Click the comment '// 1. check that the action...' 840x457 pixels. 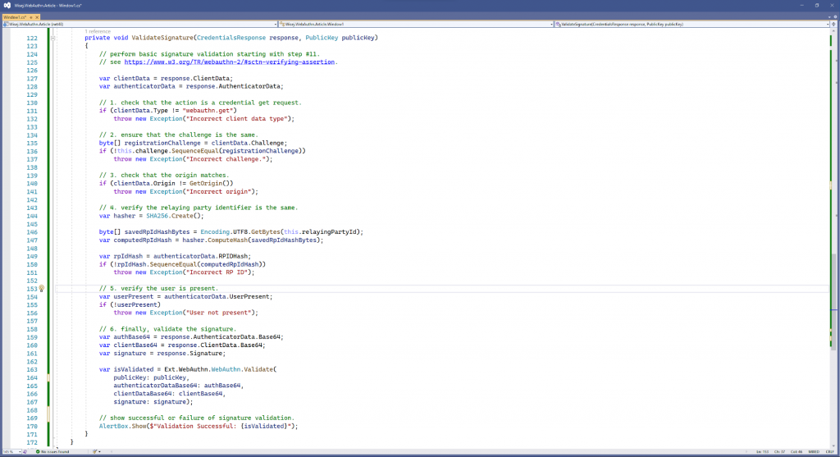200,103
